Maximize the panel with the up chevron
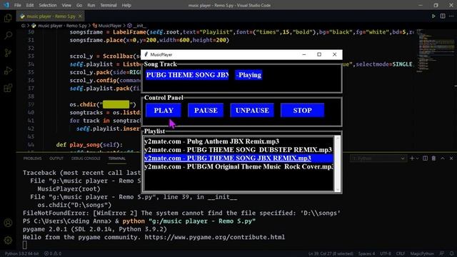The width and height of the screenshot is (457, 257). pos(443,158)
